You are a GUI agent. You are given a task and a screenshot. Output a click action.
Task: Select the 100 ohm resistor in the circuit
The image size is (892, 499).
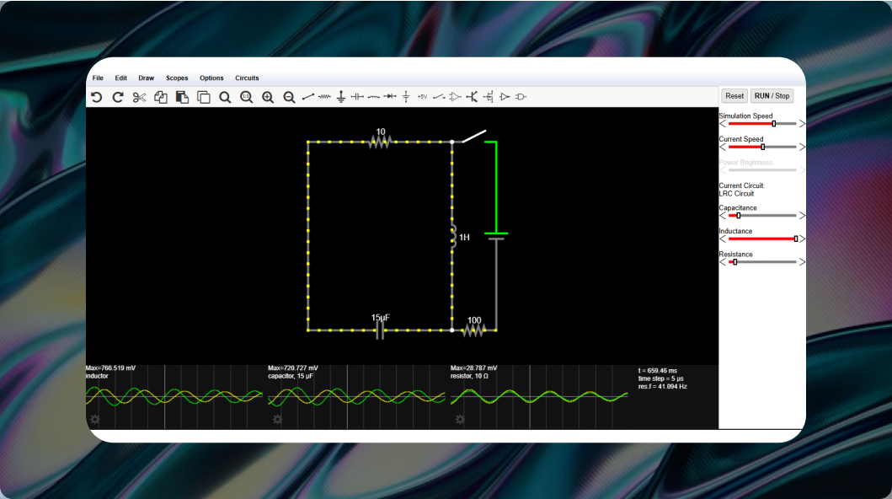pos(474,330)
